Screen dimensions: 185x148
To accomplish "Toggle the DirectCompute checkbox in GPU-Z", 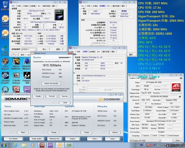I will click(167, 136).
